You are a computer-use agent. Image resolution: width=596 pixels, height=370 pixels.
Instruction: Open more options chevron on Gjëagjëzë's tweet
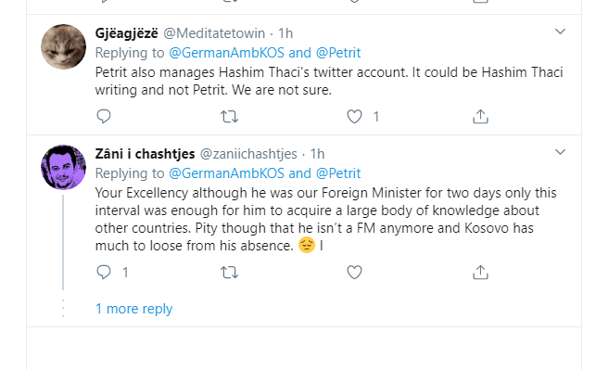point(560,32)
